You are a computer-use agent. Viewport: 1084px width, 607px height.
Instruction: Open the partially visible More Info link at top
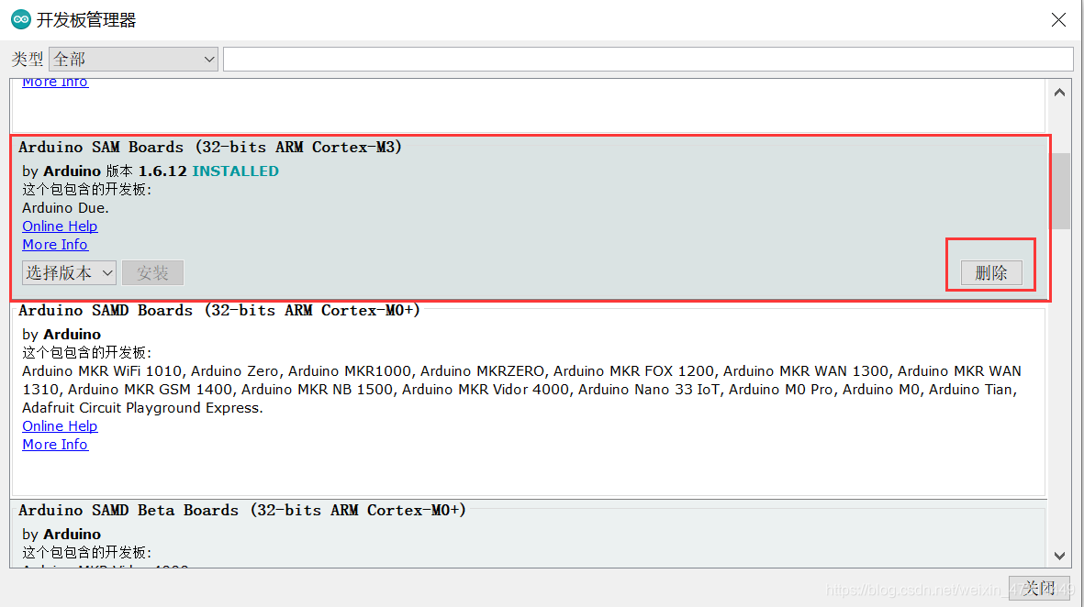click(x=55, y=83)
